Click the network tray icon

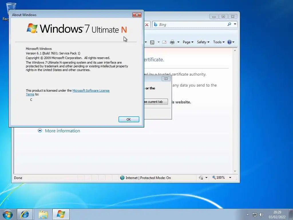coord(254,214)
